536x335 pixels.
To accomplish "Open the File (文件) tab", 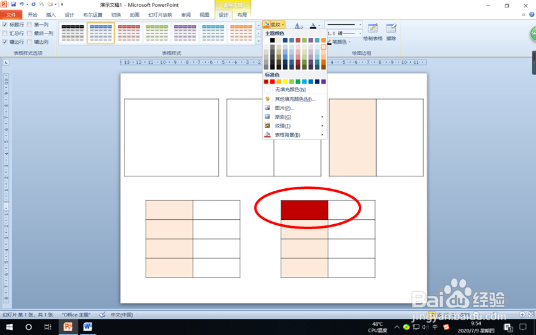I will point(11,15).
